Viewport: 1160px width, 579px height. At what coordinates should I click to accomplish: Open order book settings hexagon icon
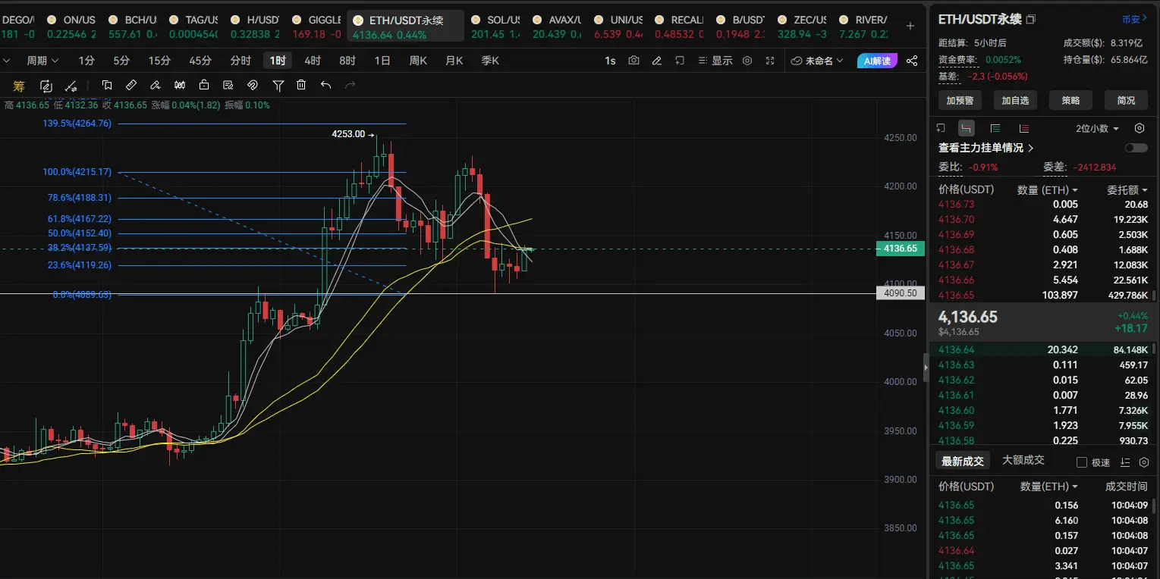(1139, 128)
